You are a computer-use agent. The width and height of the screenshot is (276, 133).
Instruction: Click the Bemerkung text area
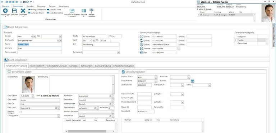pos(81,84)
